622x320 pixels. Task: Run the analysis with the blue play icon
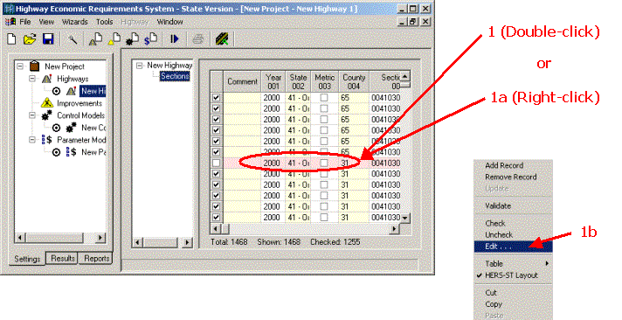pyautogui.click(x=174, y=39)
